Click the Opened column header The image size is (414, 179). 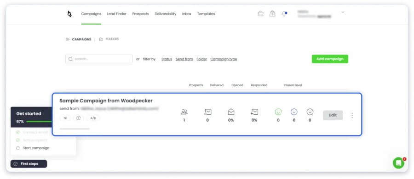click(x=237, y=85)
